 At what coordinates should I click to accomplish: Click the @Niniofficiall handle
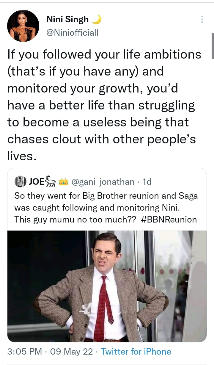point(72,33)
